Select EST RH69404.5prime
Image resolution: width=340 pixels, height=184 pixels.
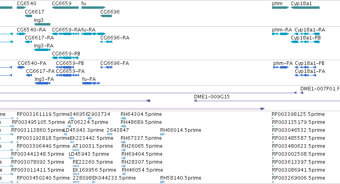click(x=142, y=154)
